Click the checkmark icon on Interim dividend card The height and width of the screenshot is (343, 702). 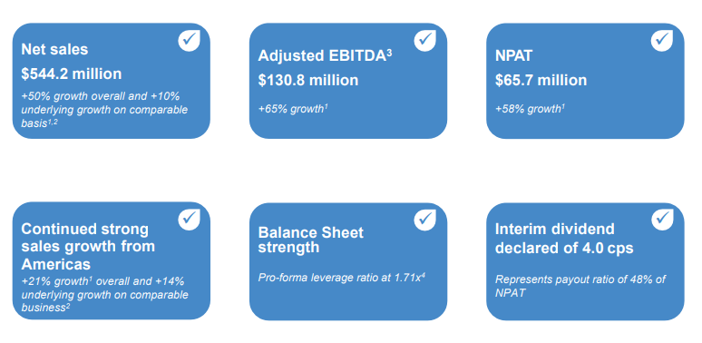tap(662, 220)
